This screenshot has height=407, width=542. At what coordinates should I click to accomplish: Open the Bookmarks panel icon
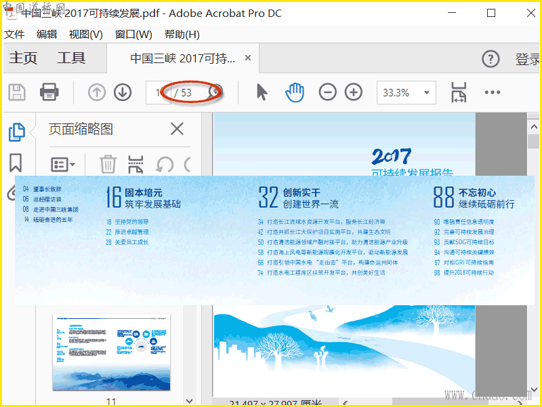click(16, 163)
